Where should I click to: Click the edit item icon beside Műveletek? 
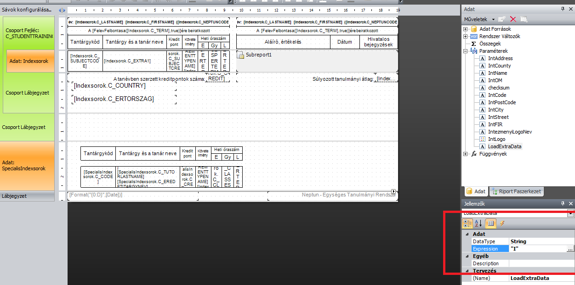click(x=502, y=19)
